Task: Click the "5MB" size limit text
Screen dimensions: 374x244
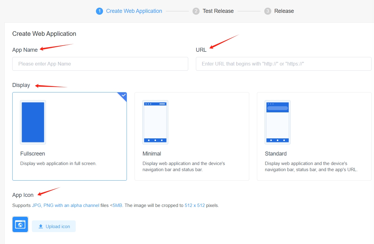Action: pyautogui.click(x=117, y=205)
